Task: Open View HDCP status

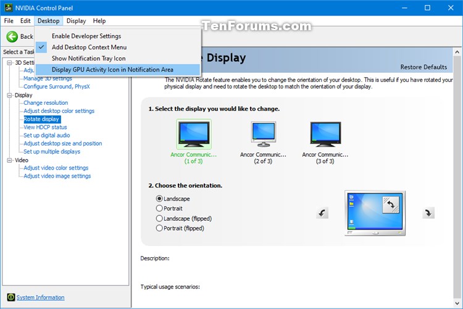Action: click(x=45, y=127)
